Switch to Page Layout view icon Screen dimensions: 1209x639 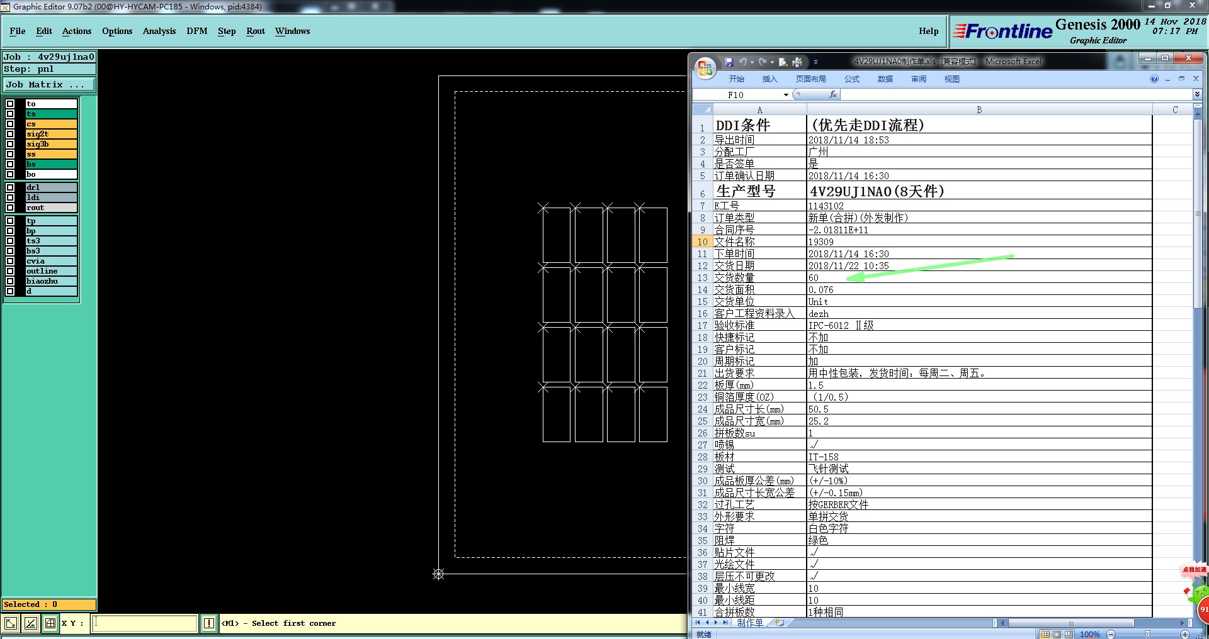click(x=1057, y=634)
